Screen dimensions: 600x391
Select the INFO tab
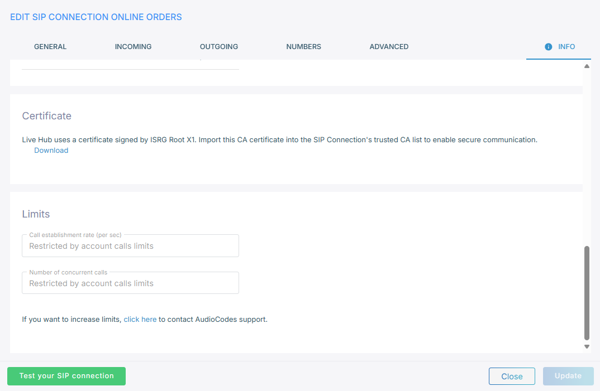pos(566,47)
